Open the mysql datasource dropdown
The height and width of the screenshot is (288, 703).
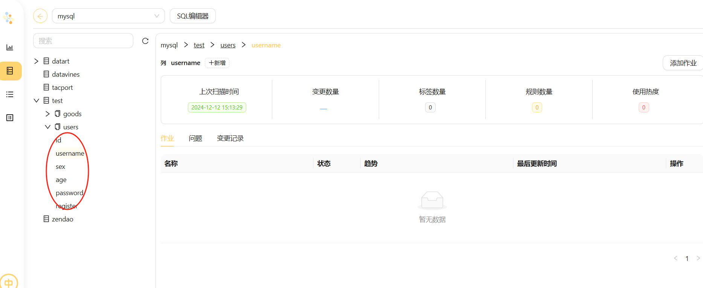108,16
